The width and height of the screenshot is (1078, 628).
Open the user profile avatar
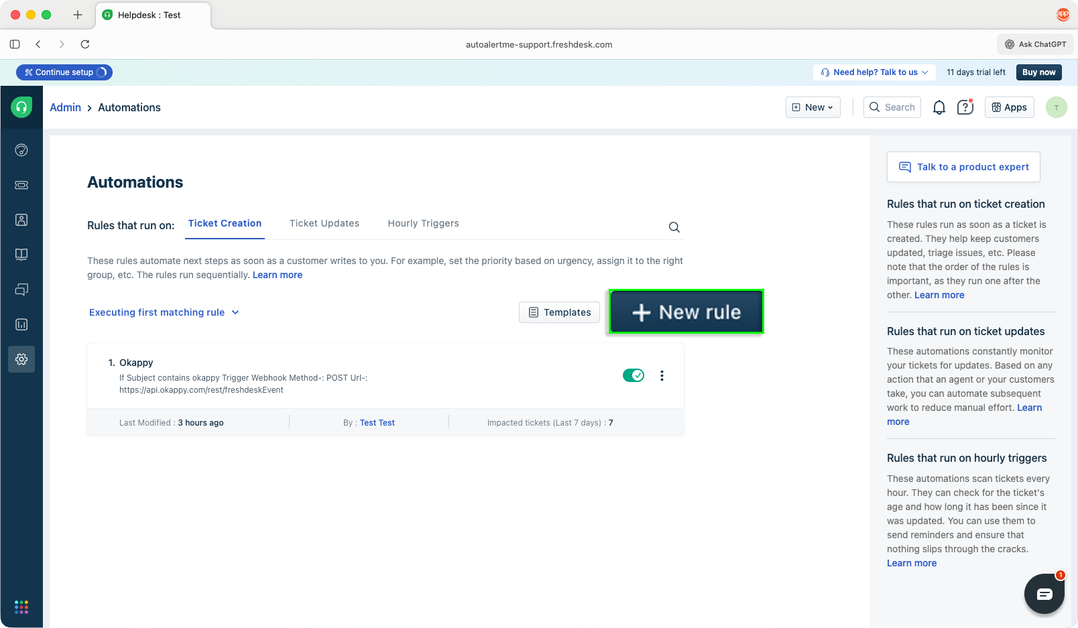click(x=1057, y=107)
